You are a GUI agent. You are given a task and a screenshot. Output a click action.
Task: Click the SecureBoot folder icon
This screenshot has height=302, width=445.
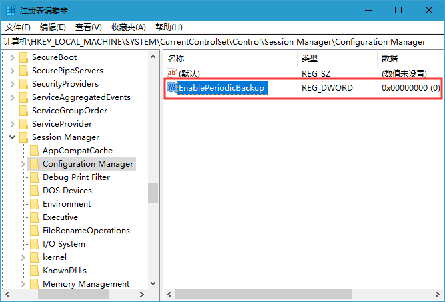tap(24, 57)
